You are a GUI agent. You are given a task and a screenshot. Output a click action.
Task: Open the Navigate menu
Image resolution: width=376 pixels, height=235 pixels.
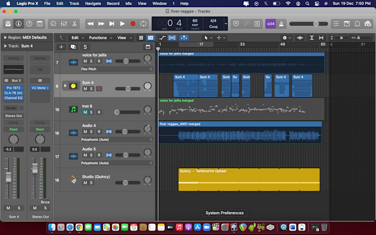93,4
